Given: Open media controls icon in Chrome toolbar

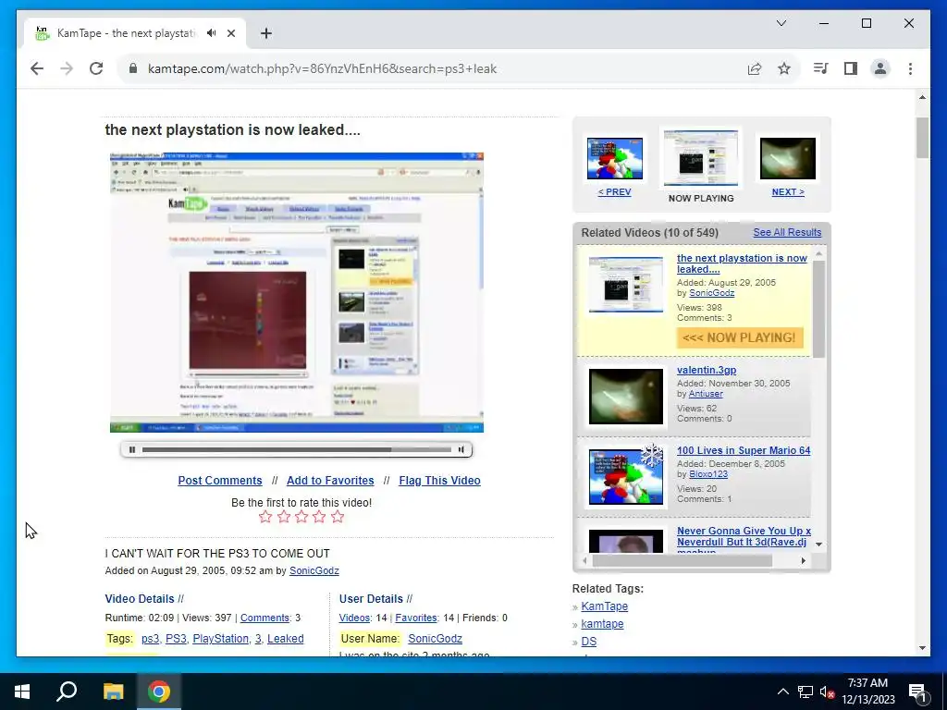Looking at the screenshot, I should tap(821, 68).
